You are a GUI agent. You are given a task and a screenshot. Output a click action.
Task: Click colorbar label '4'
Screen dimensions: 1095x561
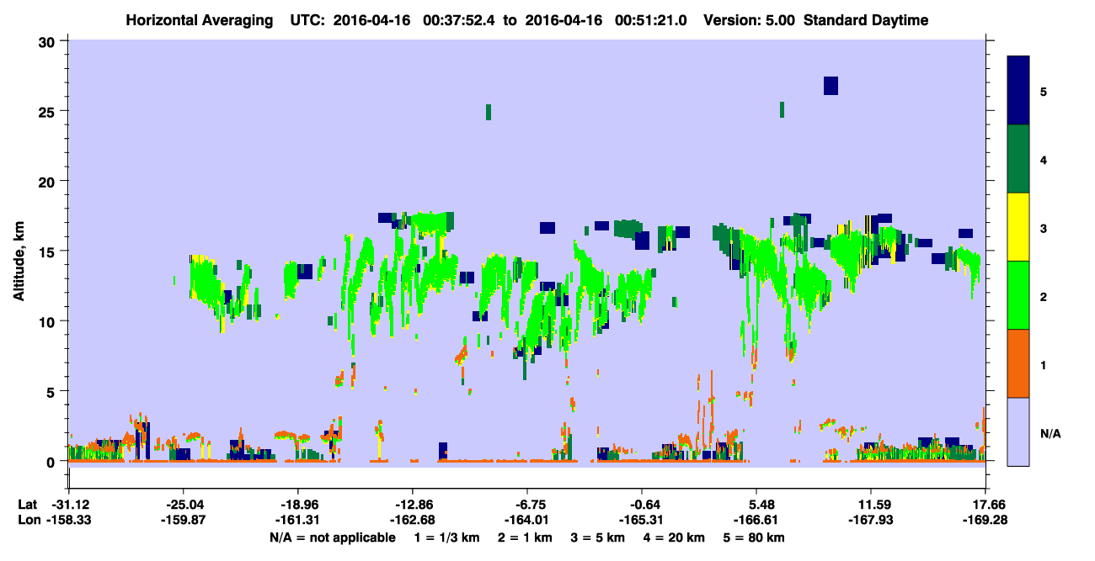(1044, 159)
